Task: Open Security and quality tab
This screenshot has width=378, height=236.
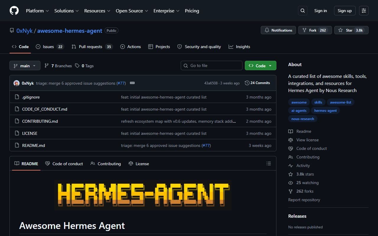Action: coord(199,47)
